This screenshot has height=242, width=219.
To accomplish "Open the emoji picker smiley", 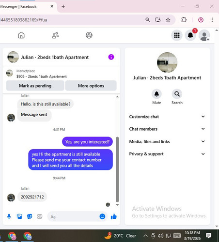I will [x=102, y=216].
